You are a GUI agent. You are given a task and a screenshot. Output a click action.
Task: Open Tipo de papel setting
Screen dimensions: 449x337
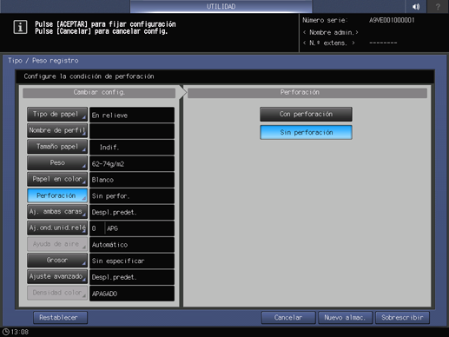click(x=57, y=115)
